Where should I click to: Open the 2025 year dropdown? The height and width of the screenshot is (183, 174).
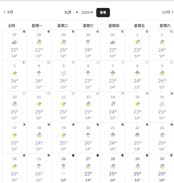point(87,12)
